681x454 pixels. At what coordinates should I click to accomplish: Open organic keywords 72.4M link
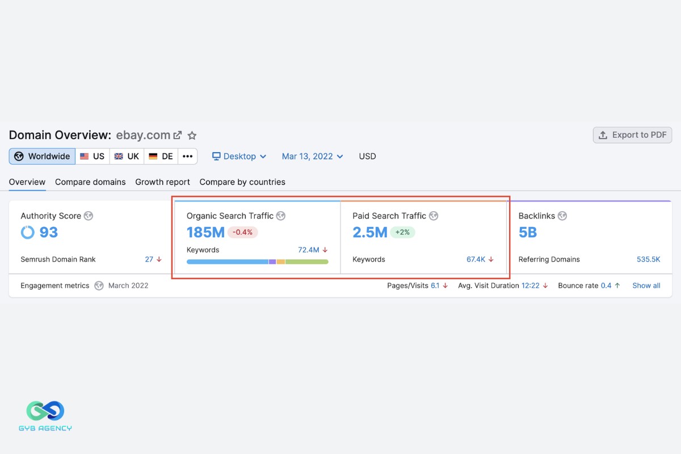click(309, 250)
